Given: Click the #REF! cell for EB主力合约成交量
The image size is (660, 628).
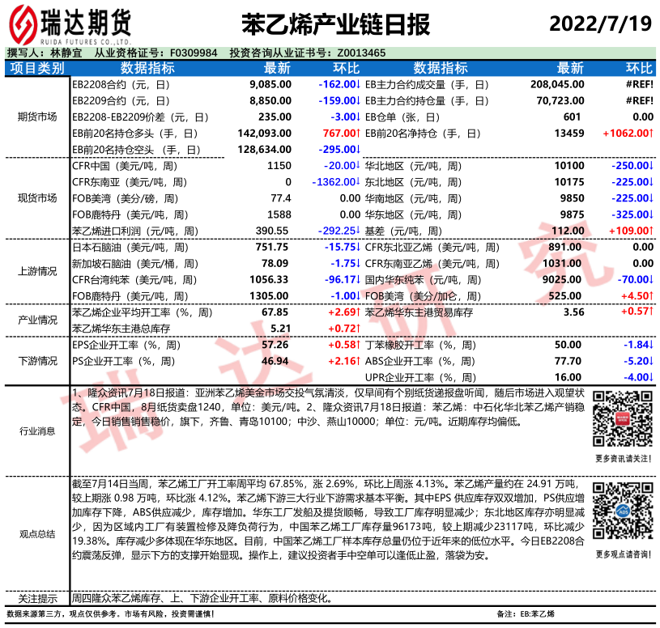Looking at the screenshot, I should point(639,84).
